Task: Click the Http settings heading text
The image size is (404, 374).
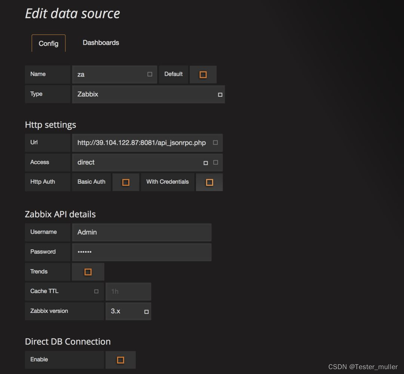Action: tap(50, 125)
